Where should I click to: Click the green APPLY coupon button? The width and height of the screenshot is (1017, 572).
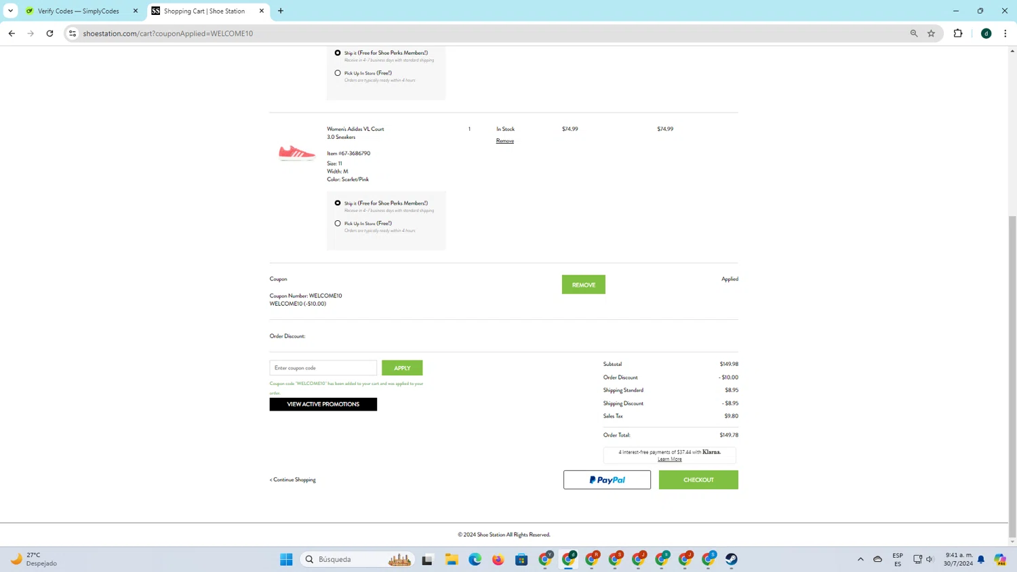click(x=402, y=368)
